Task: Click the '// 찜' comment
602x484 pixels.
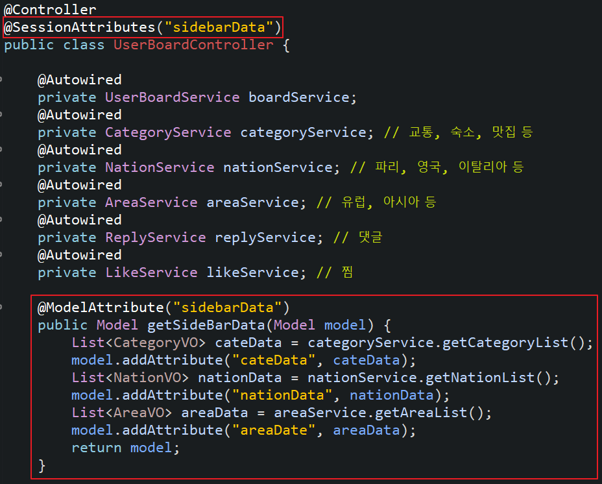Action: click(x=335, y=272)
